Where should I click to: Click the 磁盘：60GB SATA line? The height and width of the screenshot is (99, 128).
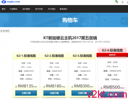tap(54, 71)
